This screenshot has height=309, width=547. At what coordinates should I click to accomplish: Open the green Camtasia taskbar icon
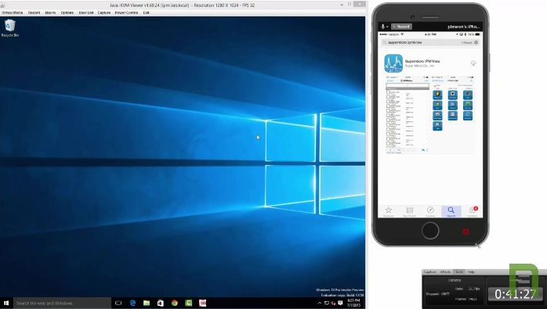click(188, 303)
